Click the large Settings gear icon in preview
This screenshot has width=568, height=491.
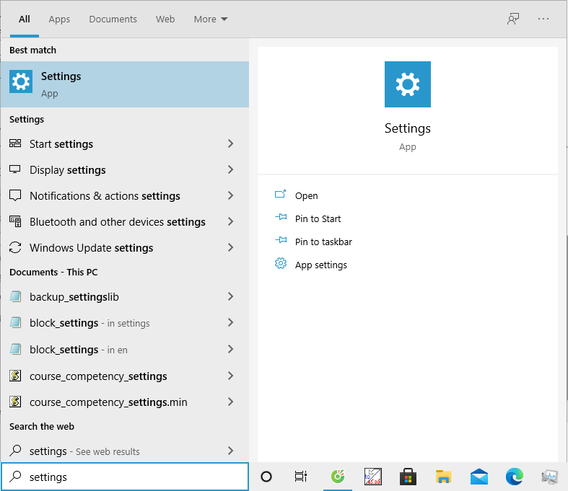click(408, 84)
